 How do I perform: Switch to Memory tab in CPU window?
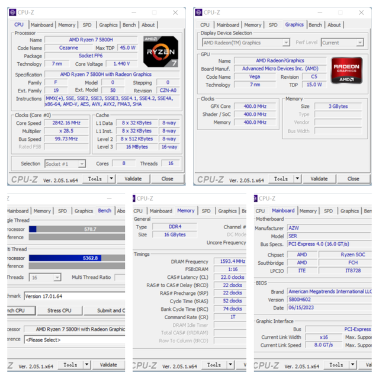point(67,25)
